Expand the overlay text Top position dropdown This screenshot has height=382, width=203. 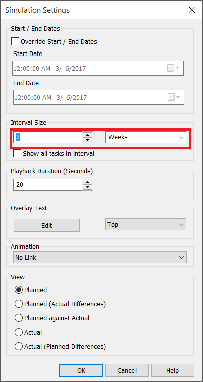click(x=146, y=225)
